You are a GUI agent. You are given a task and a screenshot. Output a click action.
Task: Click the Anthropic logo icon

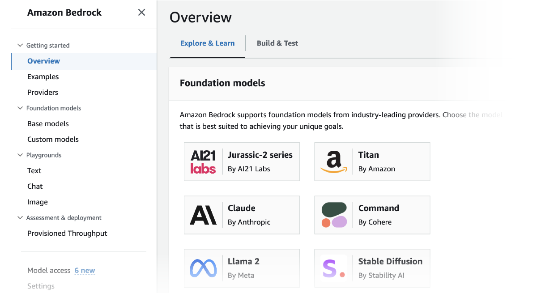[x=203, y=215]
